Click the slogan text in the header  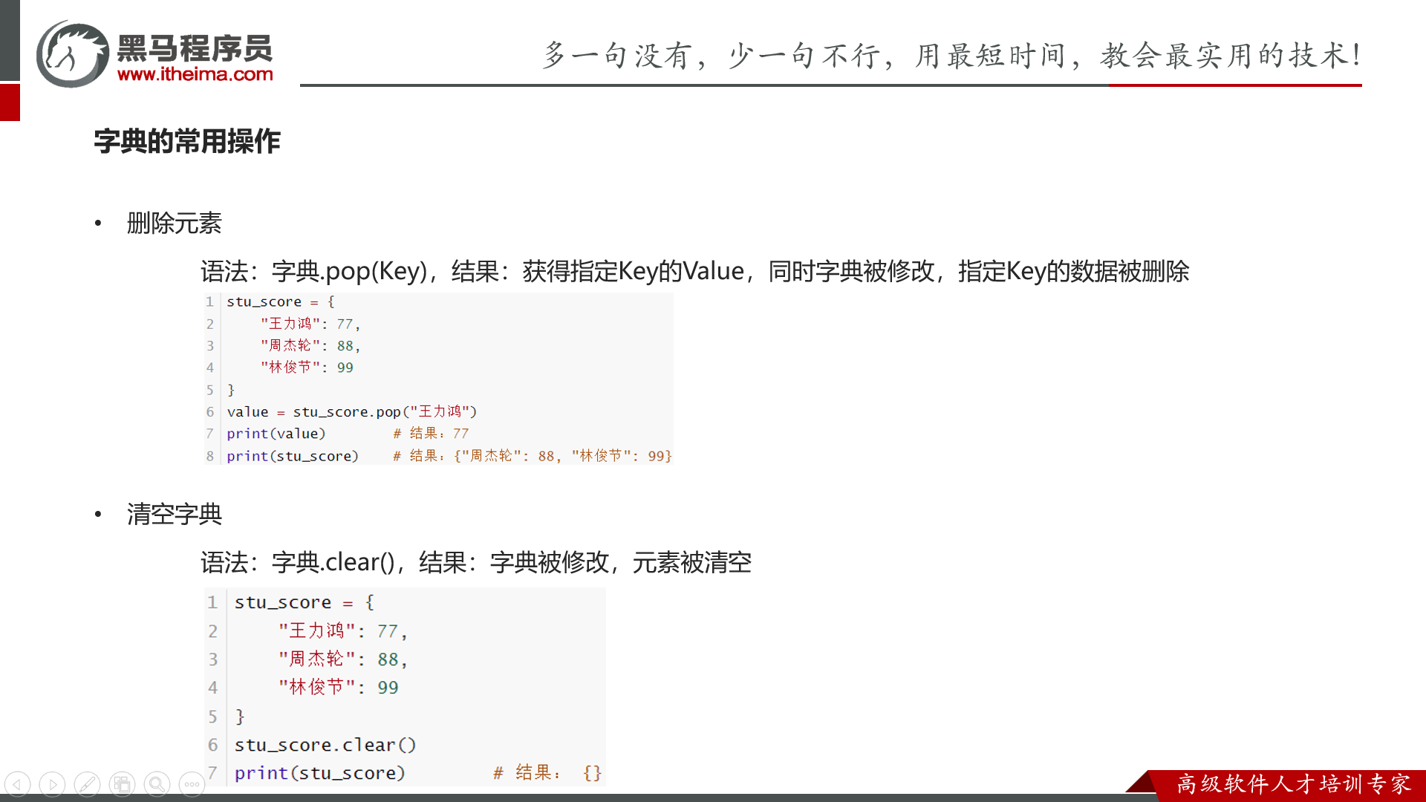(x=952, y=55)
